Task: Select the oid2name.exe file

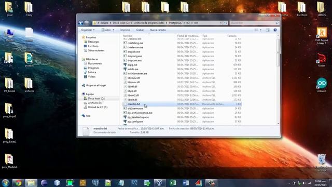Action: pos(135,109)
